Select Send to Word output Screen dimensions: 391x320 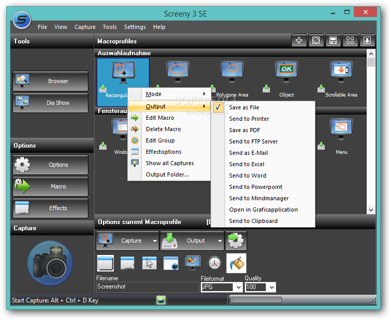[x=263, y=175]
